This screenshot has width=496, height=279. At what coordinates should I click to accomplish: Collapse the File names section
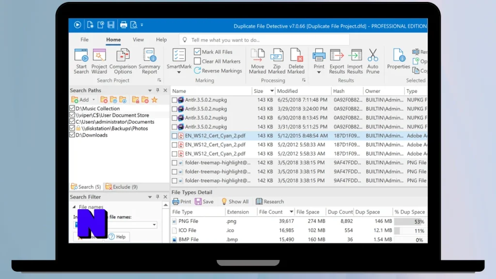(x=74, y=207)
